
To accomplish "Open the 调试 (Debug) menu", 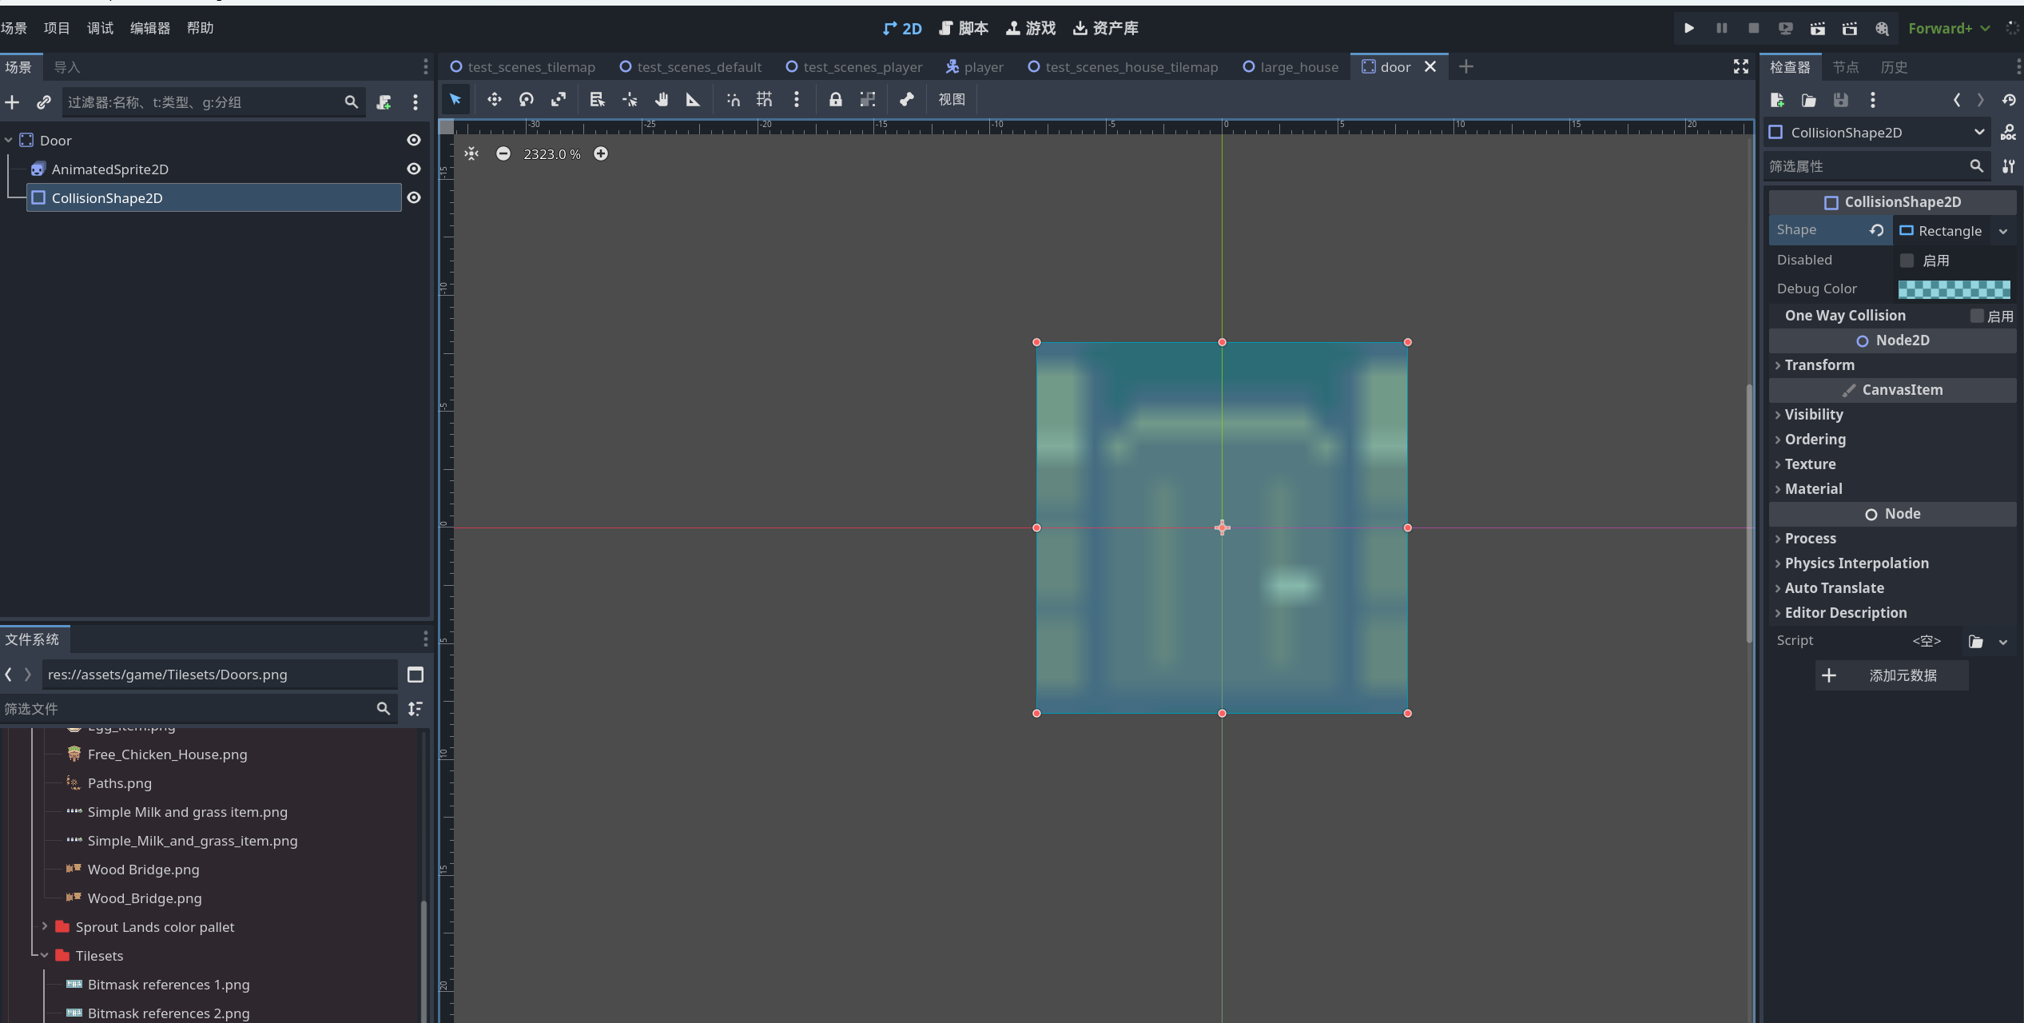I will tap(100, 28).
